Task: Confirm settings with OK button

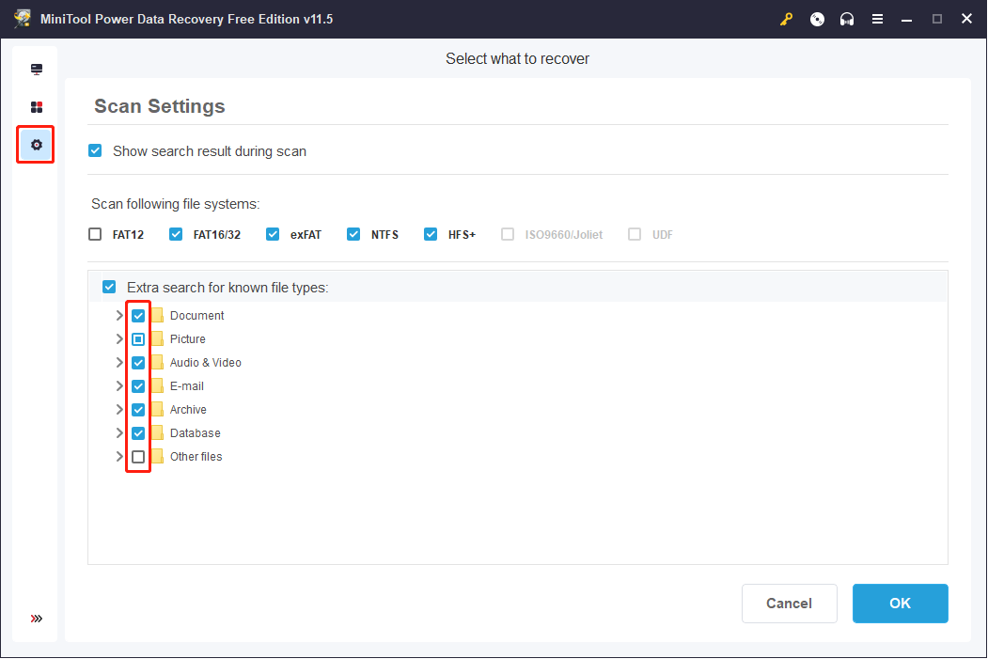Action: pos(900,604)
